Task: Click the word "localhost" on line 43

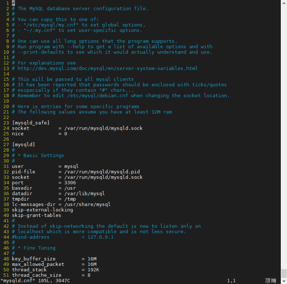Action: click(31, 232)
